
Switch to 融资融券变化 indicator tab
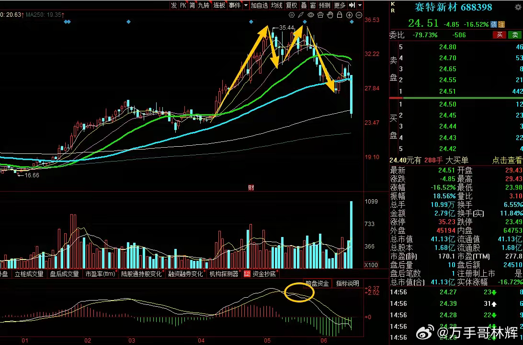[x=185, y=274]
